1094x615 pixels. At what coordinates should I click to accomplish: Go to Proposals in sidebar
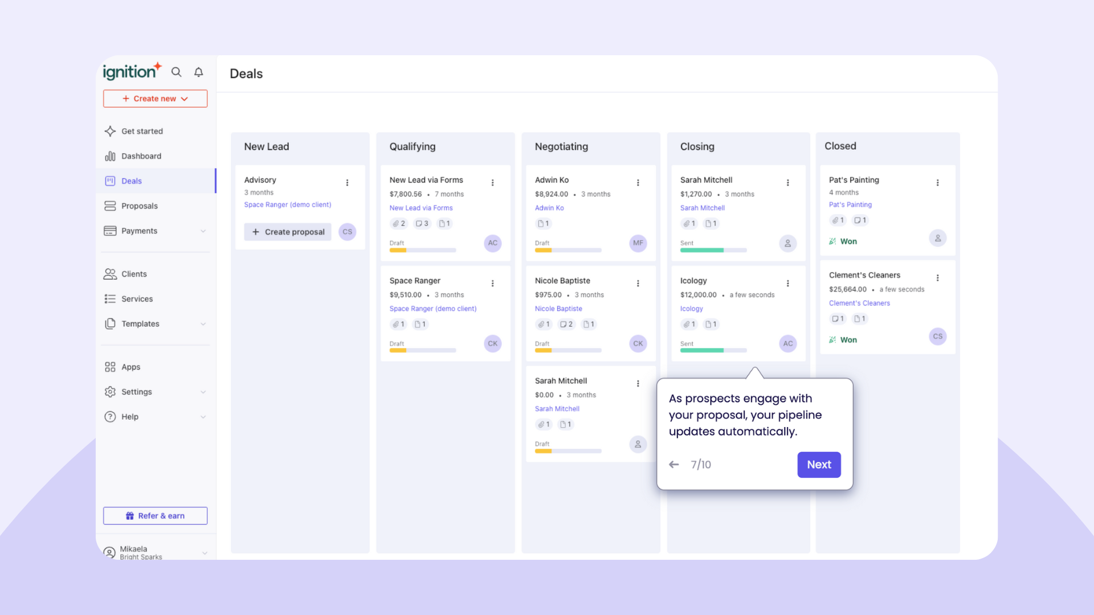click(x=139, y=206)
